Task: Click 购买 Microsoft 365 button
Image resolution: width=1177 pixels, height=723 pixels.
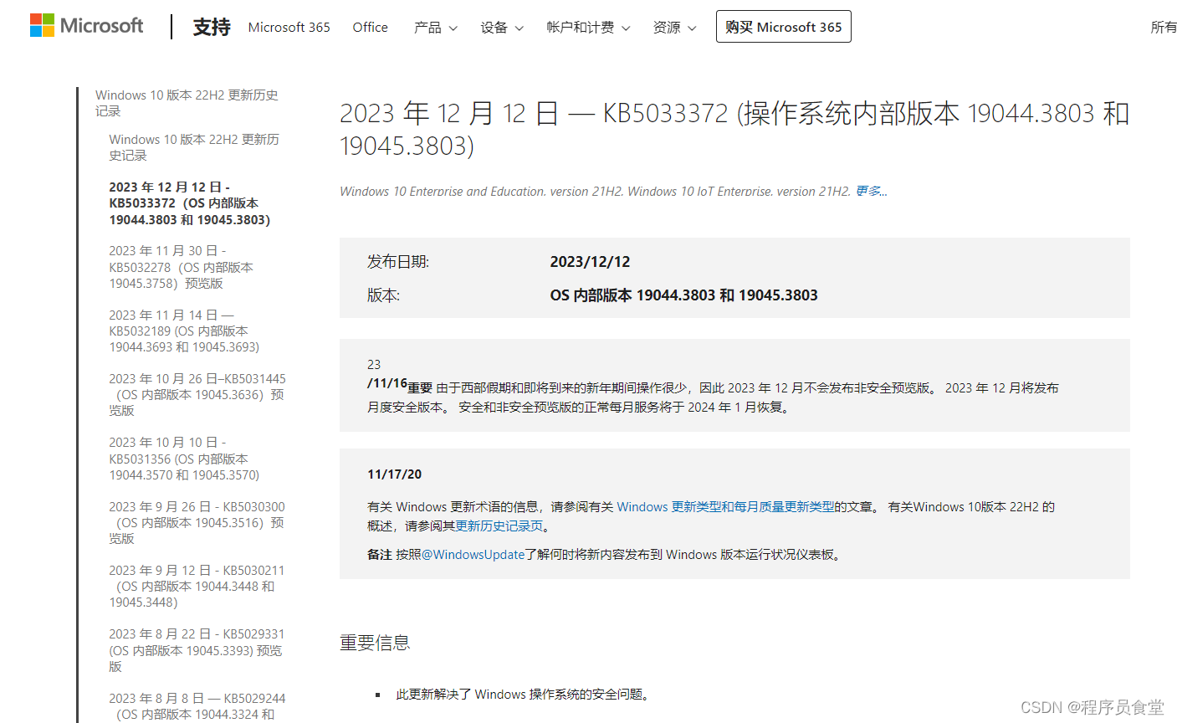Action: tap(784, 27)
